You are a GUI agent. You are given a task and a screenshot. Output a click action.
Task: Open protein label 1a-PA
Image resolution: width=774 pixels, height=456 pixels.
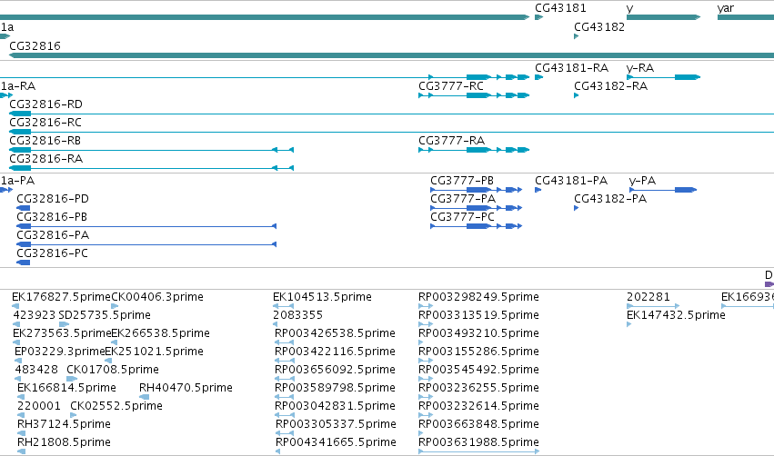[18, 181]
